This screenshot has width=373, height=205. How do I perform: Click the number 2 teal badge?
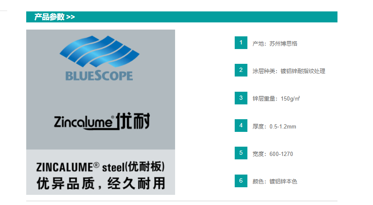[x=241, y=70]
